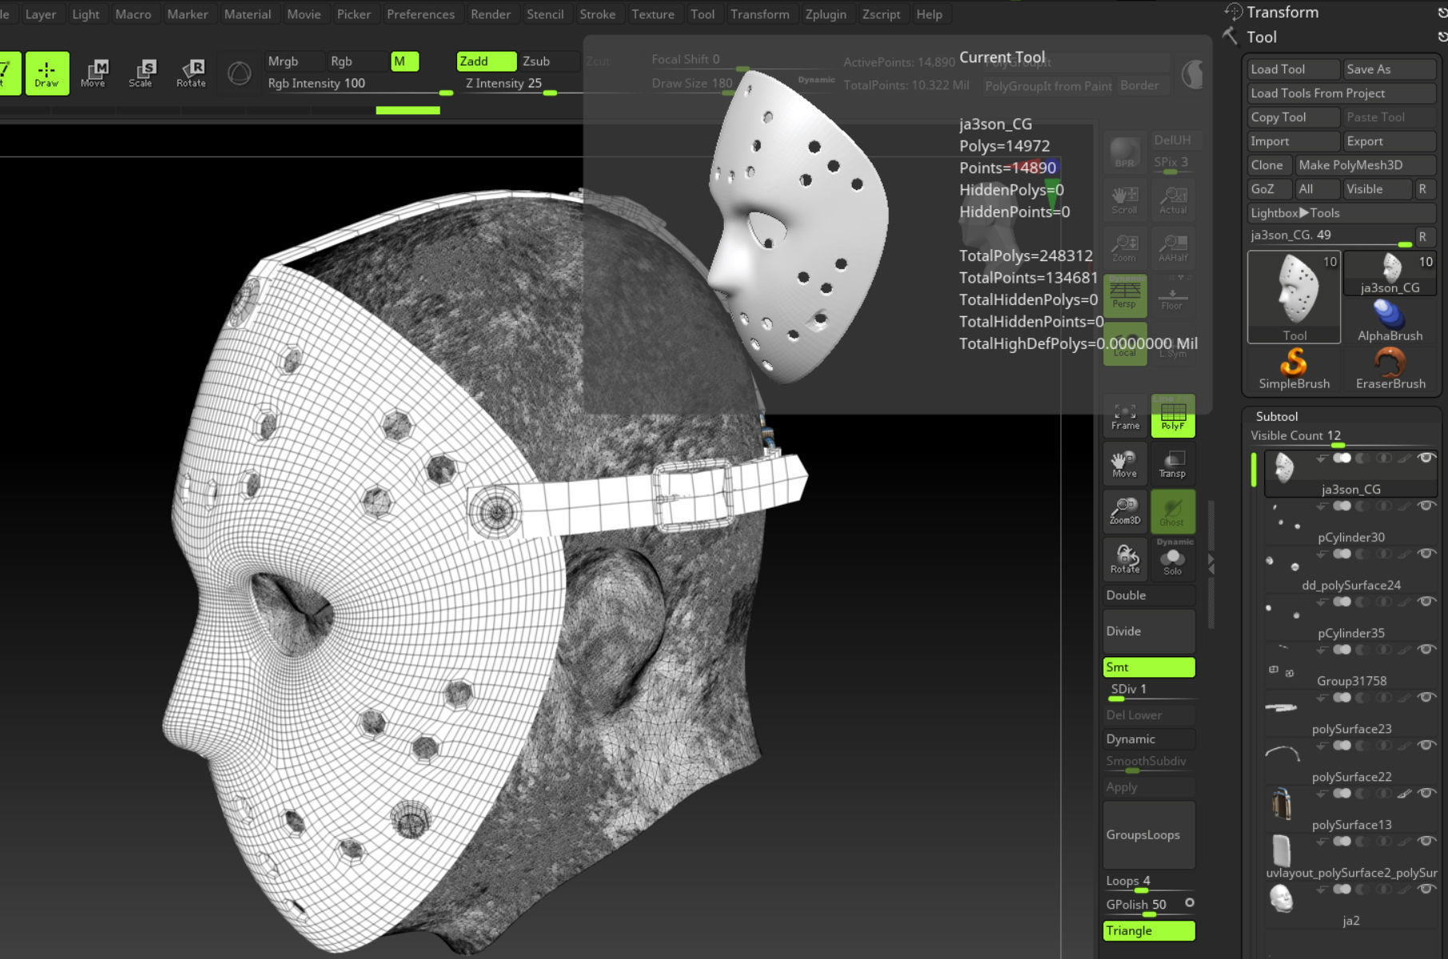Click the Export button

coord(1390,141)
